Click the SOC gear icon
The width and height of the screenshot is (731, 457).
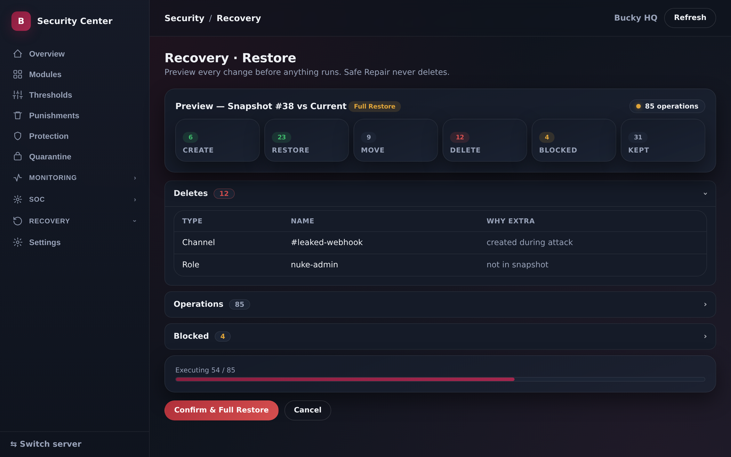click(x=18, y=199)
